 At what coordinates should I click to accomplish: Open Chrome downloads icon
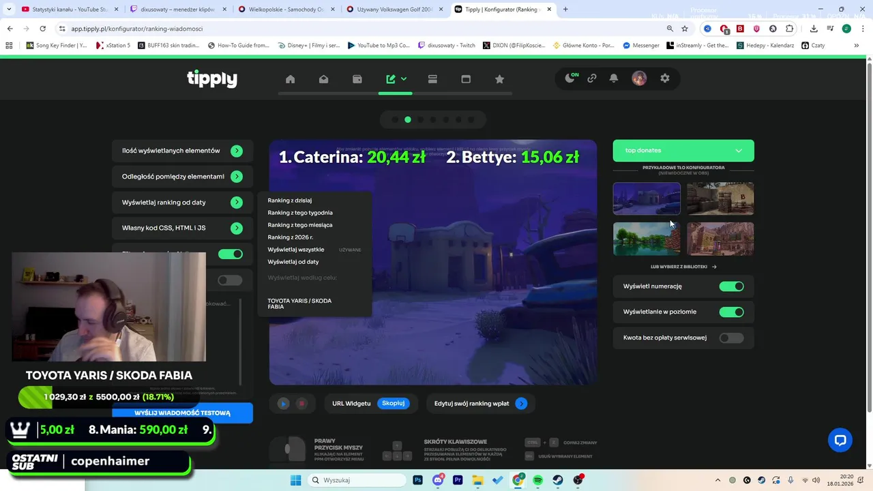814,29
